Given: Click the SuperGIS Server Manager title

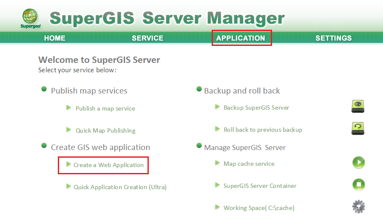Looking at the screenshot, I should pos(167,18).
